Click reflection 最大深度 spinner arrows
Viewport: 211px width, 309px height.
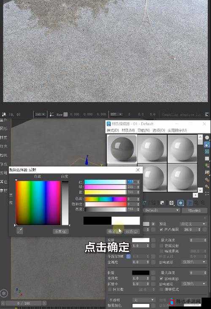tap(205, 240)
